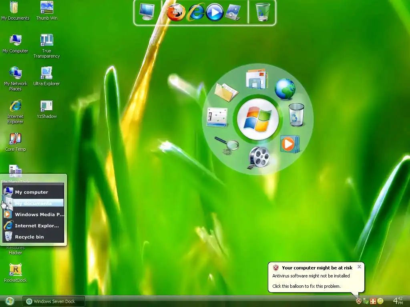This screenshot has width=410, height=307.
Task: Open the control panel icon in top dock
Action: [233, 12]
